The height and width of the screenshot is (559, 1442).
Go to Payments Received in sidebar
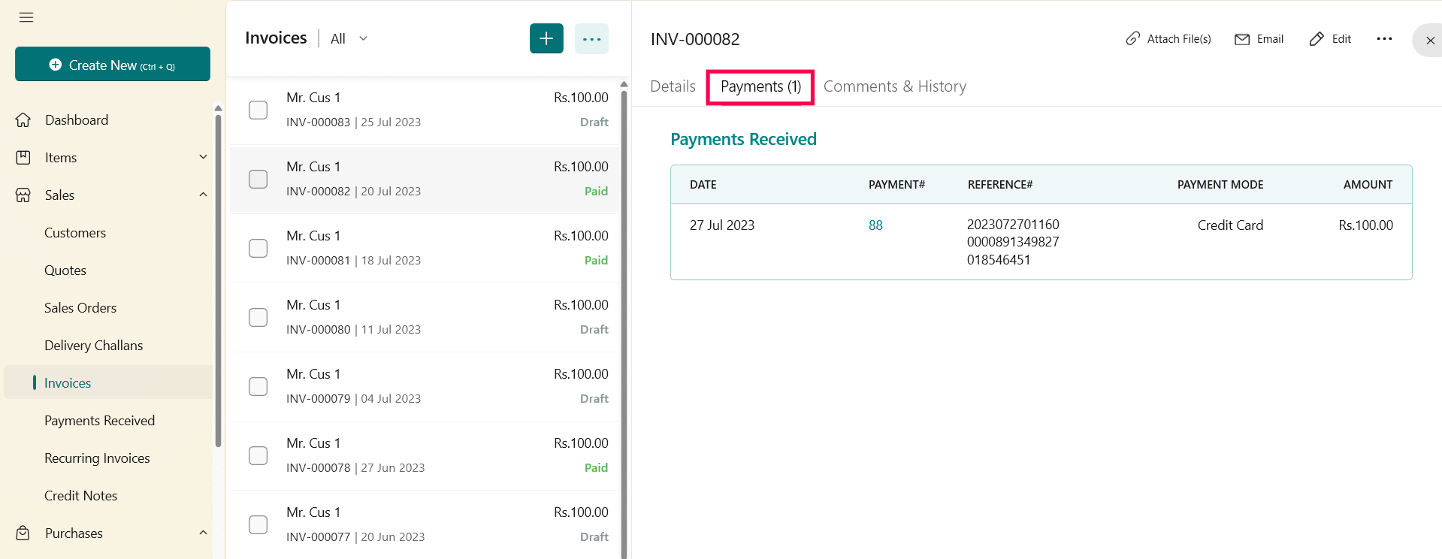[x=99, y=421]
